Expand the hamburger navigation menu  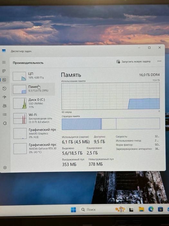(x=4, y=62)
